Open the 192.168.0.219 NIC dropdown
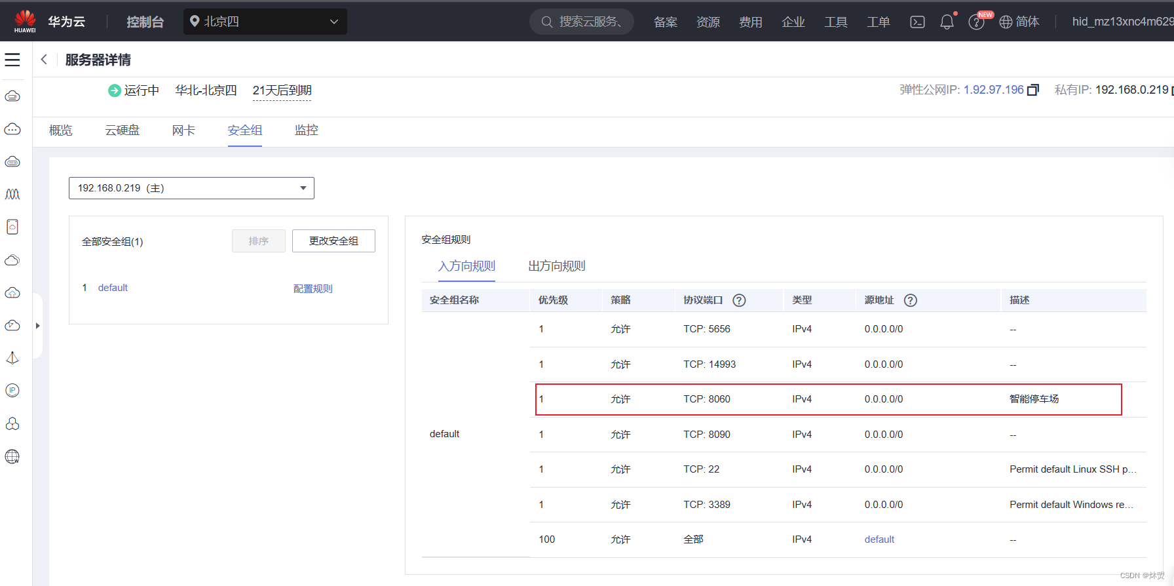This screenshot has width=1174, height=586. tap(191, 188)
